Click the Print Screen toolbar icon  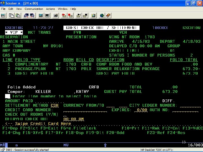[x=3, y=15]
